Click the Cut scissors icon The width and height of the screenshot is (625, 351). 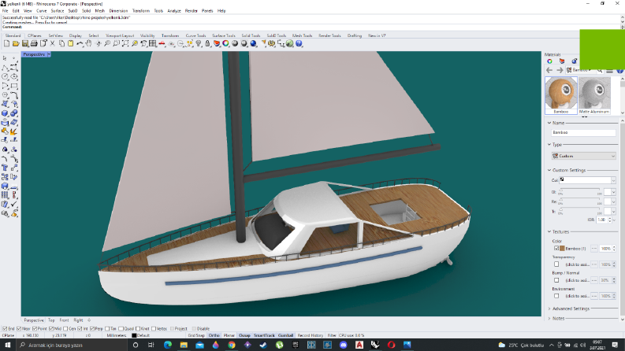tap(52, 43)
